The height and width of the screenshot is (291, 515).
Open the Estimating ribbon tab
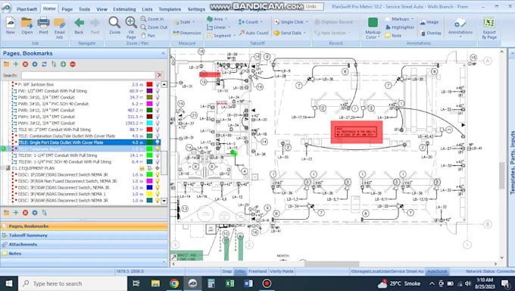(124, 9)
